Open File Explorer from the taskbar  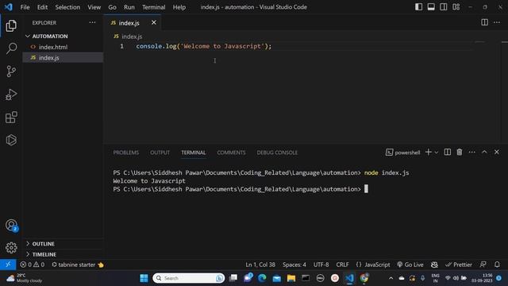[x=291, y=278]
